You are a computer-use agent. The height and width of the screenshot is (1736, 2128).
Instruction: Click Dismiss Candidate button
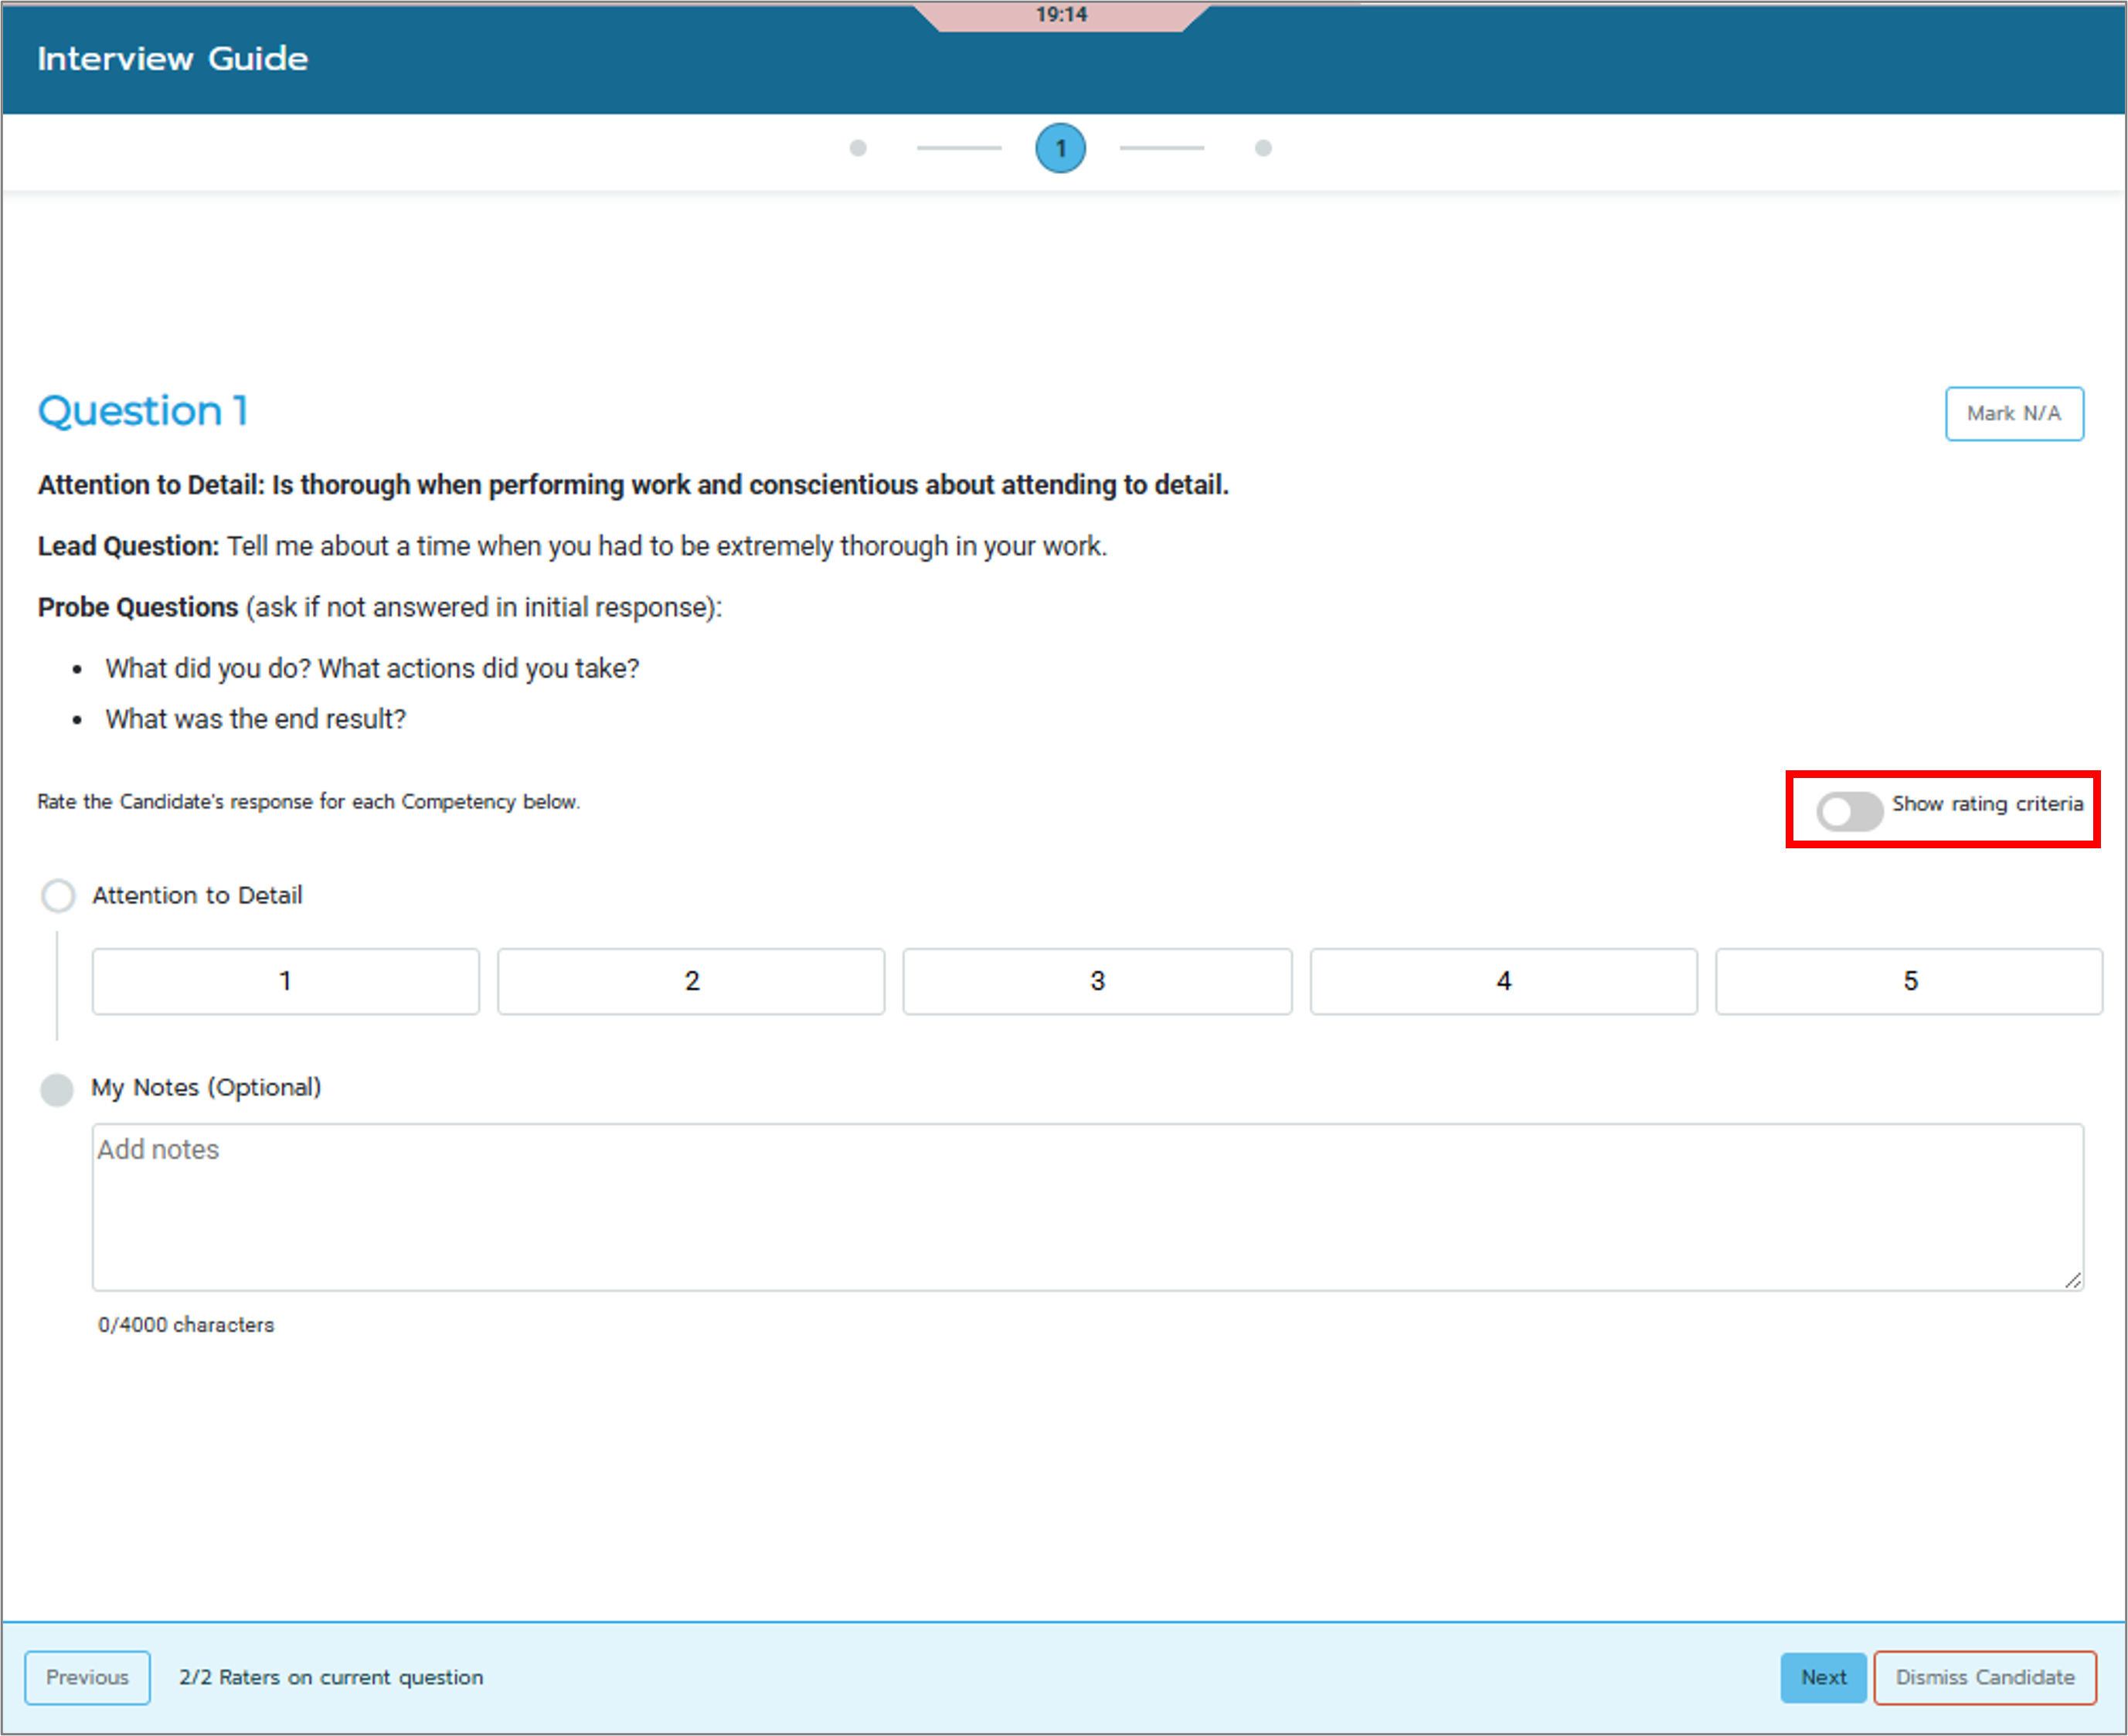pos(1984,1677)
